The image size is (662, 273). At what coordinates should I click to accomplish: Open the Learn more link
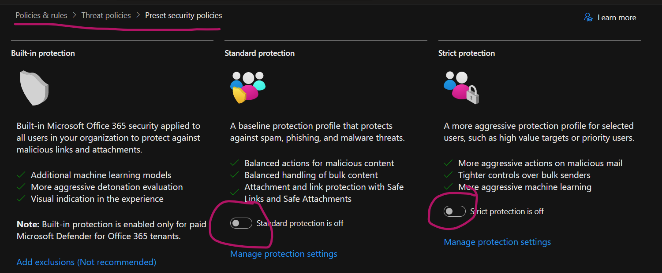pos(617,18)
